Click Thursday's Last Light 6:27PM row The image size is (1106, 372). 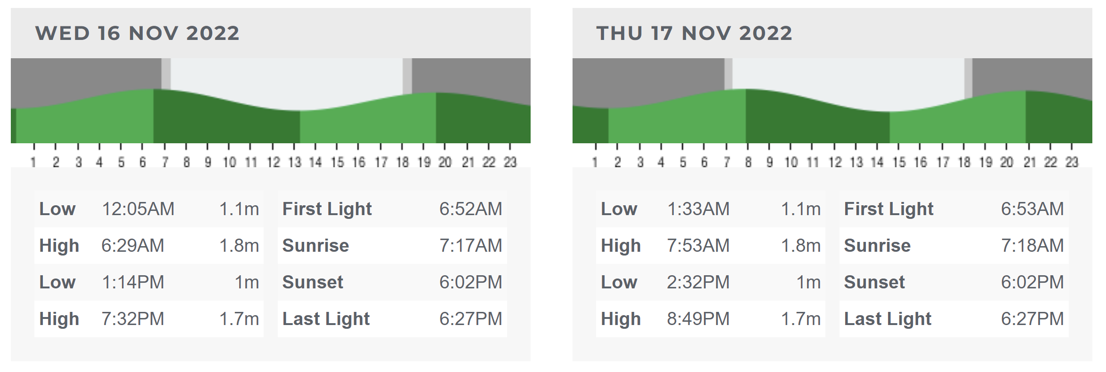click(x=954, y=319)
